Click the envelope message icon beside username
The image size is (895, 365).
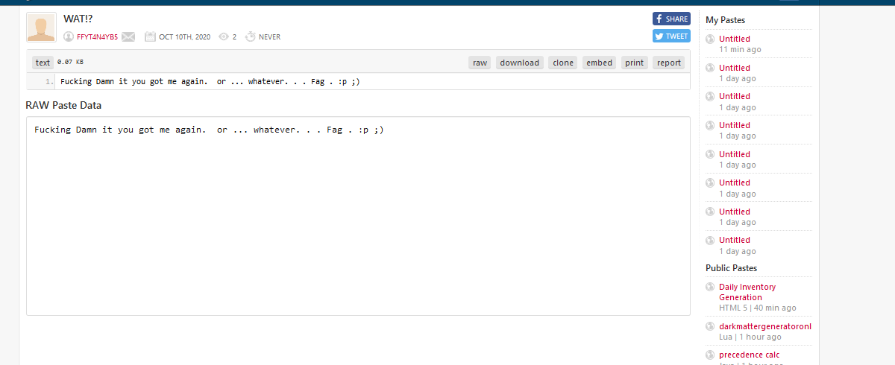coord(128,36)
